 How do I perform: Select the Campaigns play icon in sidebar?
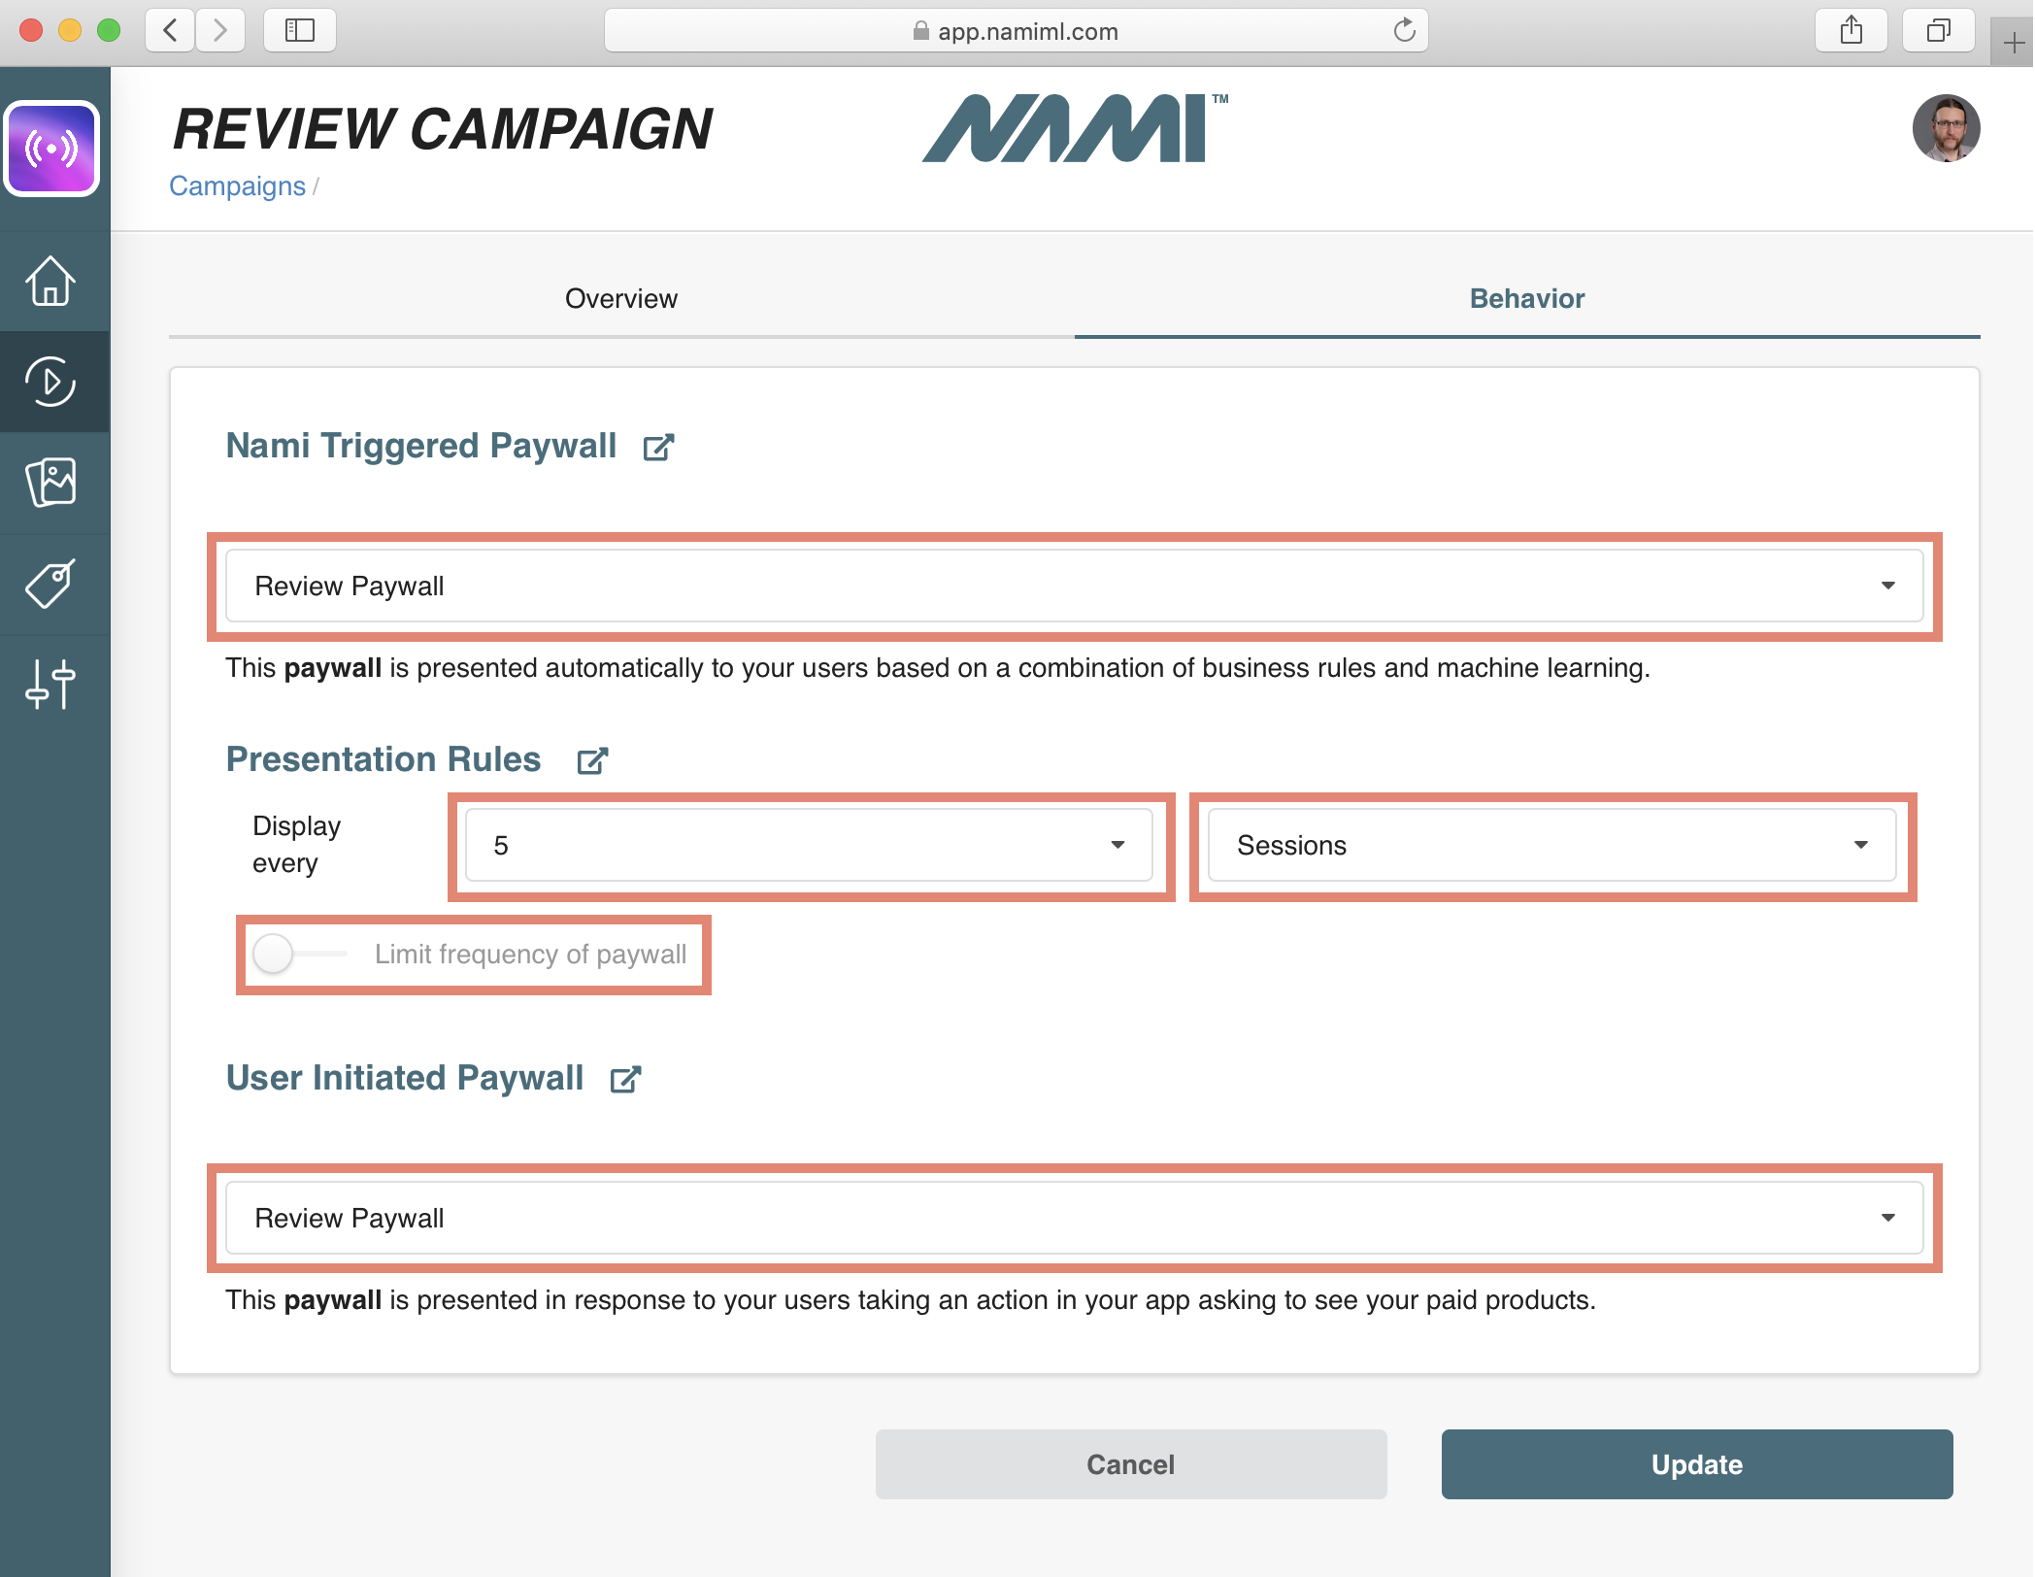tap(50, 382)
